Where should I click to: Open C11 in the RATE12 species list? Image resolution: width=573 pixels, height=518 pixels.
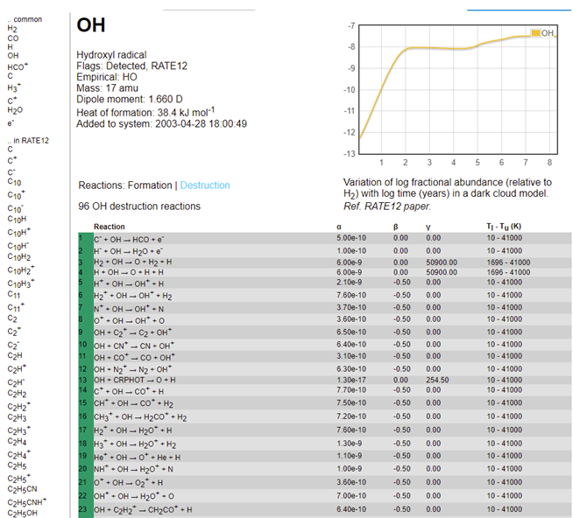[x=14, y=294]
